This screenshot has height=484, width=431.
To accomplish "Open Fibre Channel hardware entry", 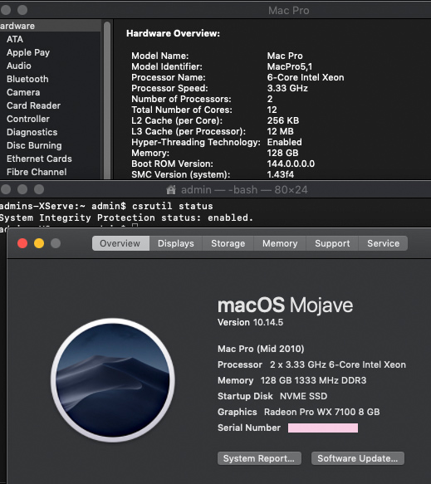I will [37, 172].
